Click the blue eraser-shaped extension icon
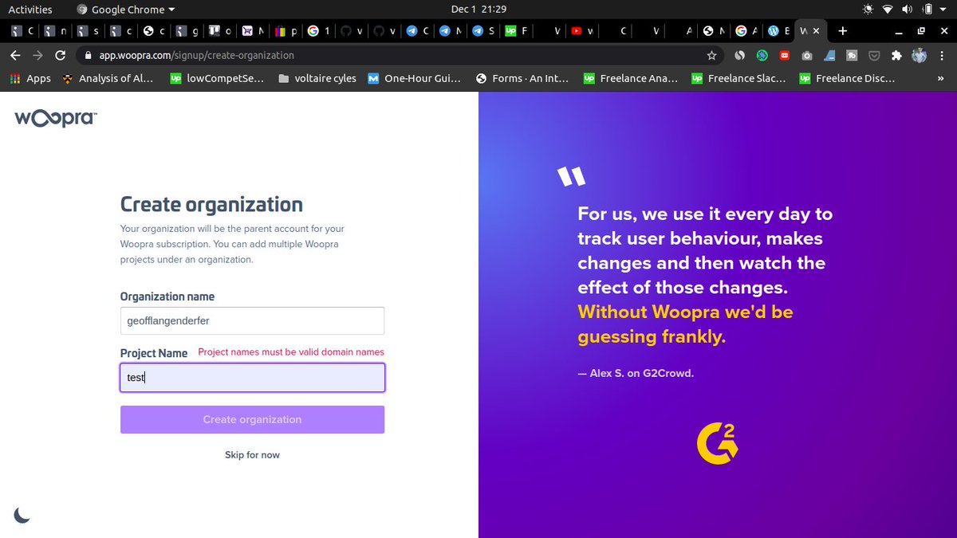This screenshot has height=538, width=957. [829, 56]
